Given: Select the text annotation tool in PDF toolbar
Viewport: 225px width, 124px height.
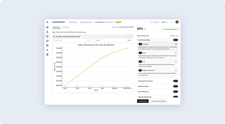Looking at the screenshot, I should (54, 40).
